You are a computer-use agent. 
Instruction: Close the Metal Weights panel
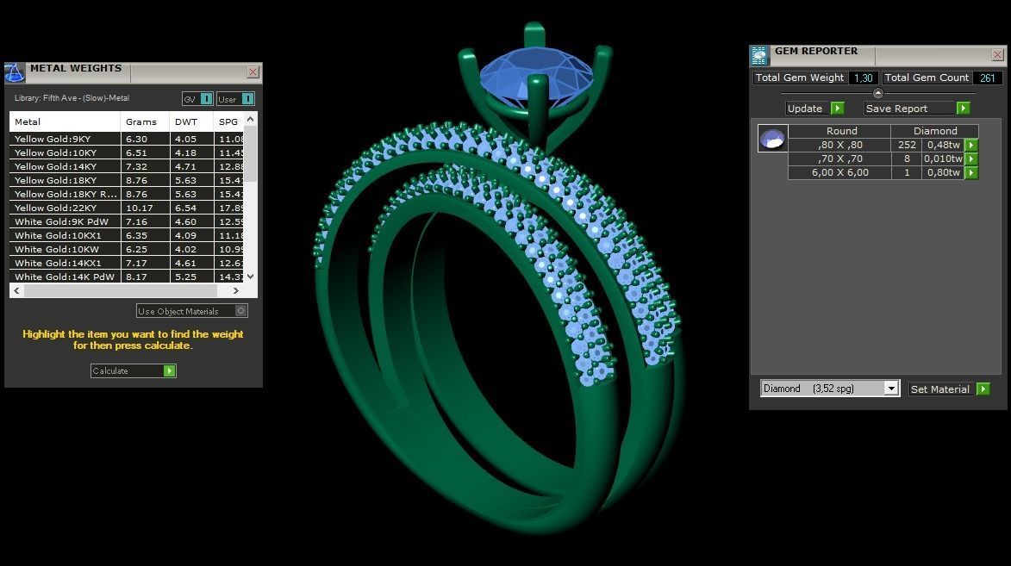coord(253,72)
